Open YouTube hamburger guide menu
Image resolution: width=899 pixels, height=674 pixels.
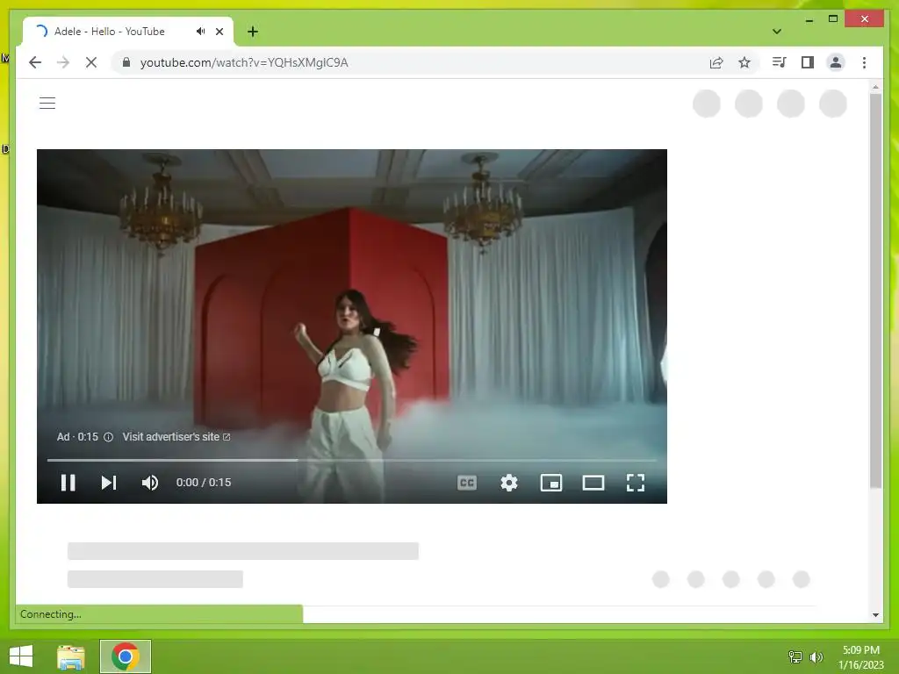click(x=47, y=104)
